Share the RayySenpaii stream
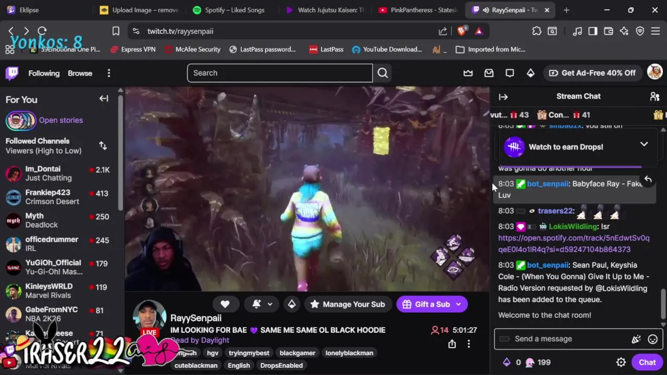667x375 pixels. (452, 344)
